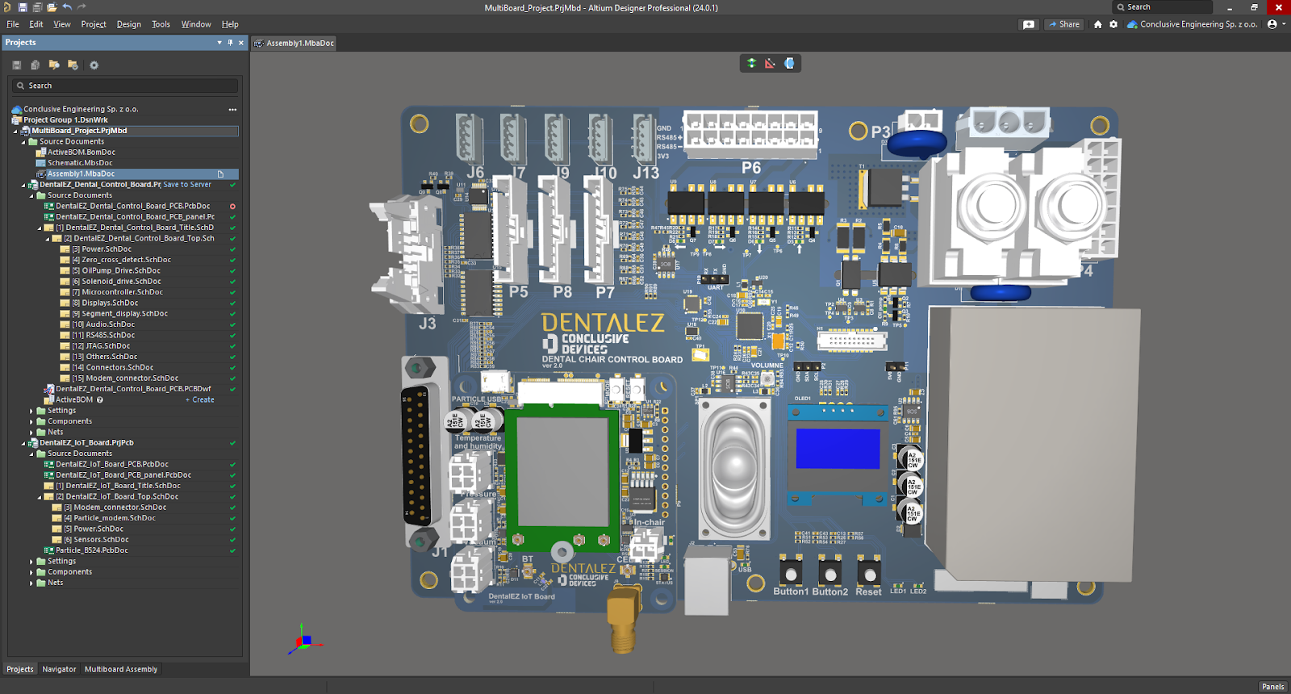Click the Share button
This screenshot has width=1291, height=694.
pos(1064,24)
